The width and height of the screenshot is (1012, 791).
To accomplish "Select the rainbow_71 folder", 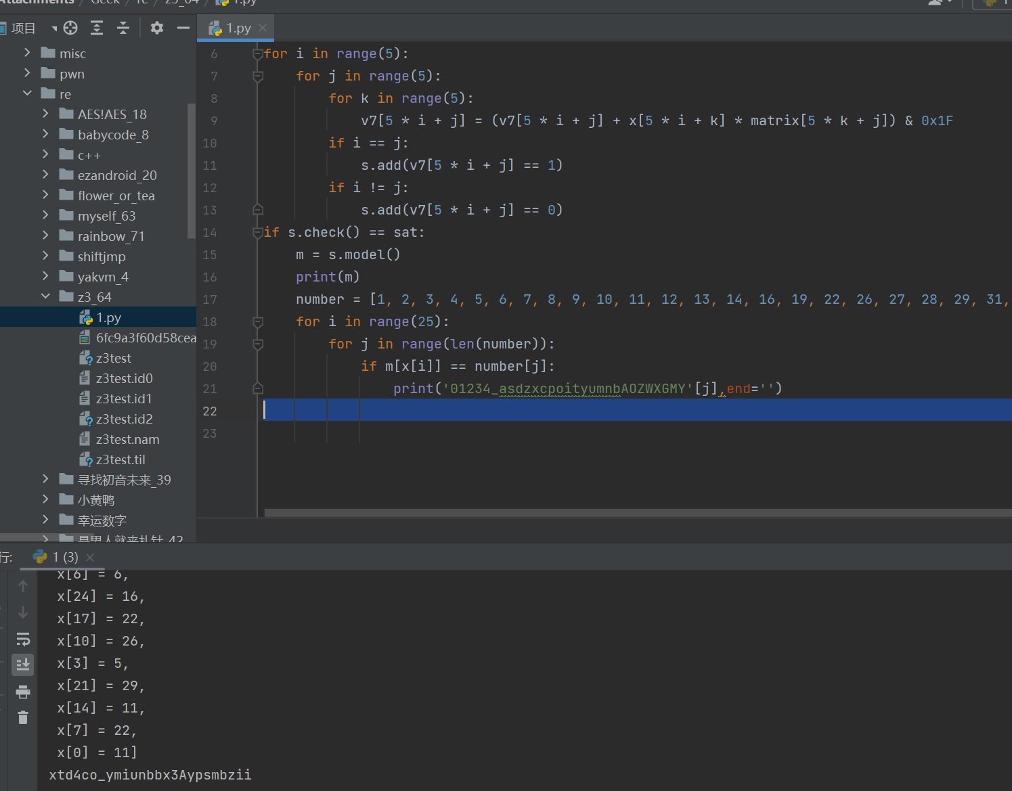I will click(x=110, y=236).
